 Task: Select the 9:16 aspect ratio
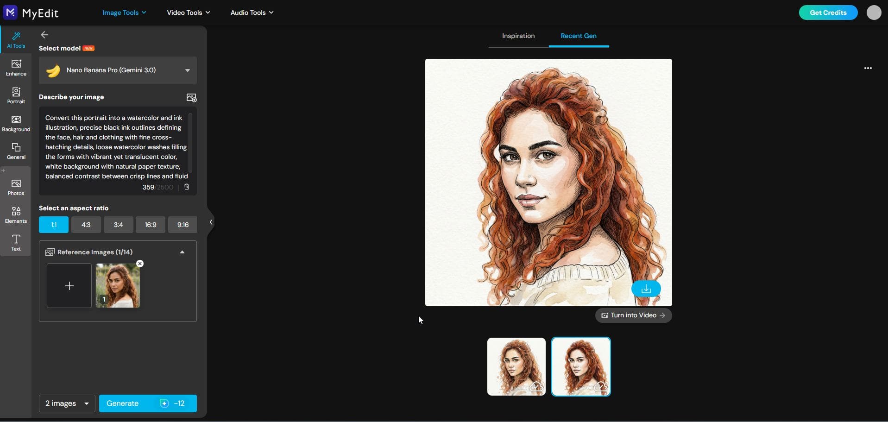tap(182, 225)
